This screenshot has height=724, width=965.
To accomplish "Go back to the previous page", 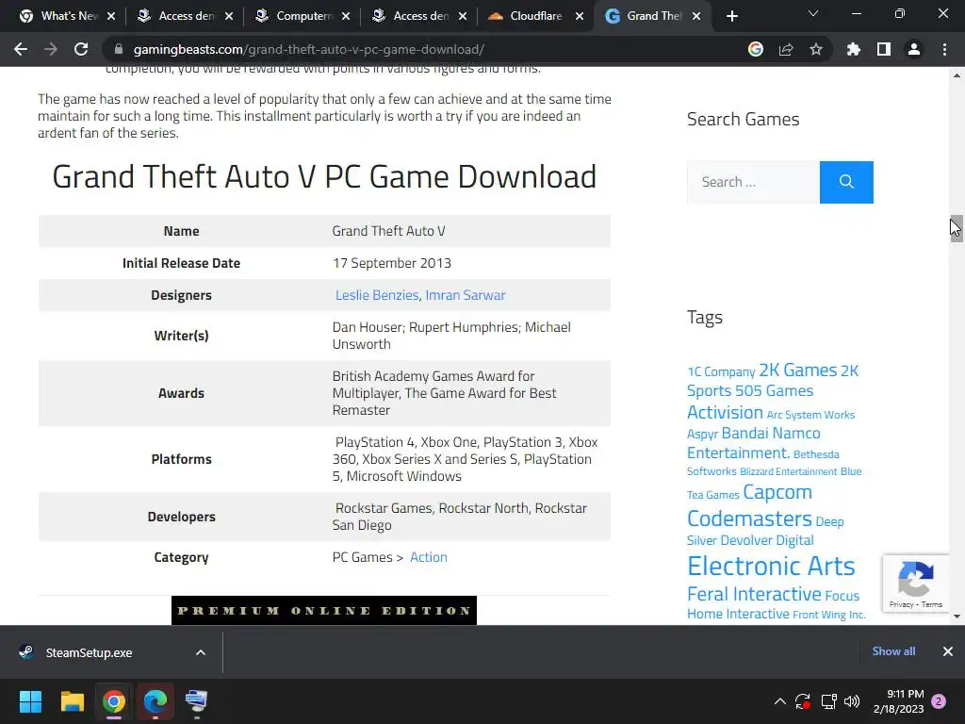I will (x=21, y=49).
